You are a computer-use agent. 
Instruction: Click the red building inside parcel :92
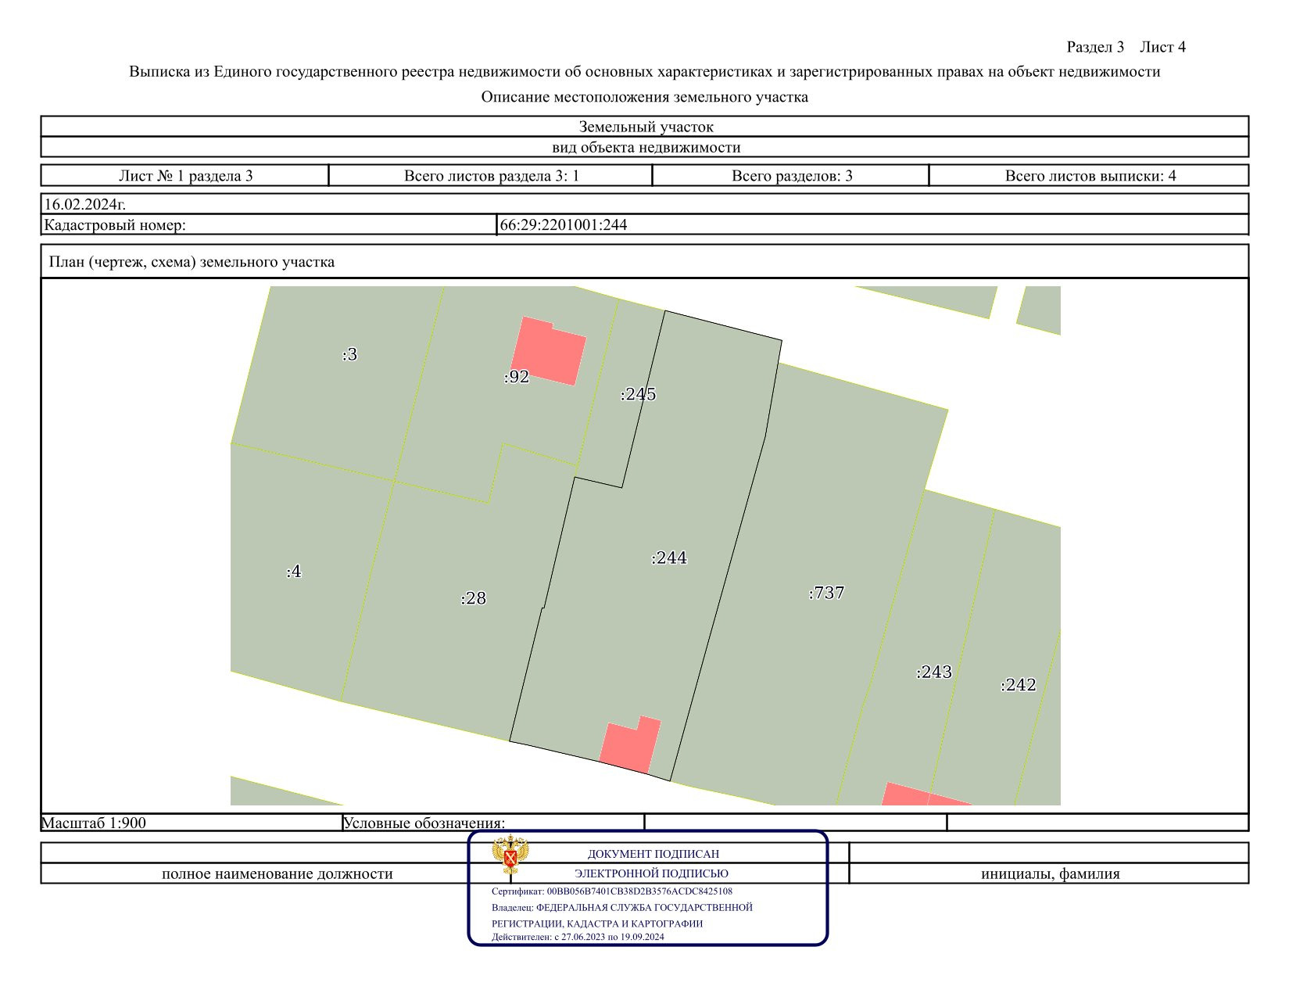point(549,351)
